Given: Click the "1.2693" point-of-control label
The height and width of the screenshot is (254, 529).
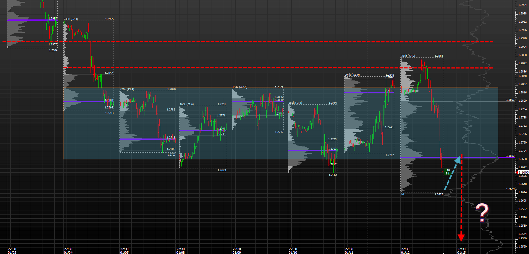Looking at the screenshot, I should (510, 156).
